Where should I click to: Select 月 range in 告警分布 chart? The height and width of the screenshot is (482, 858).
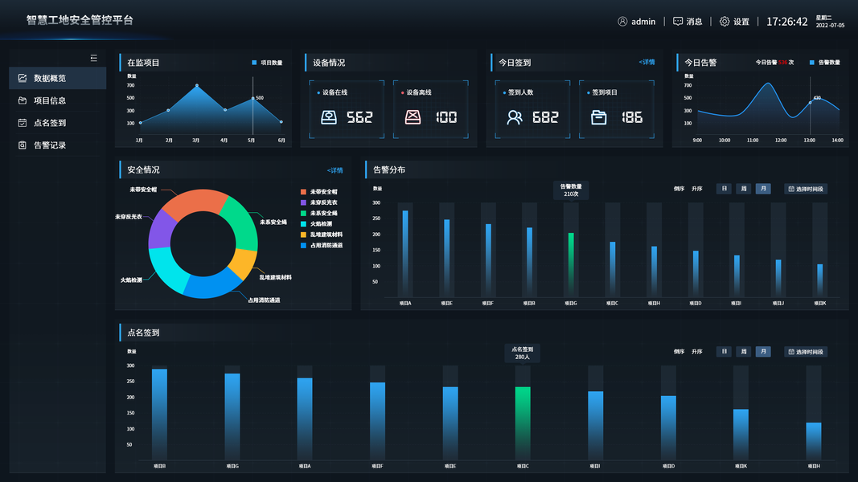pos(763,189)
